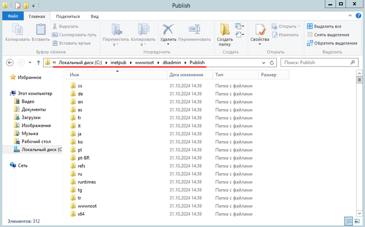Viewport: 365px width, 227px height.
Task: Open the easy access dropdown icon
Action: pos(240,35)
